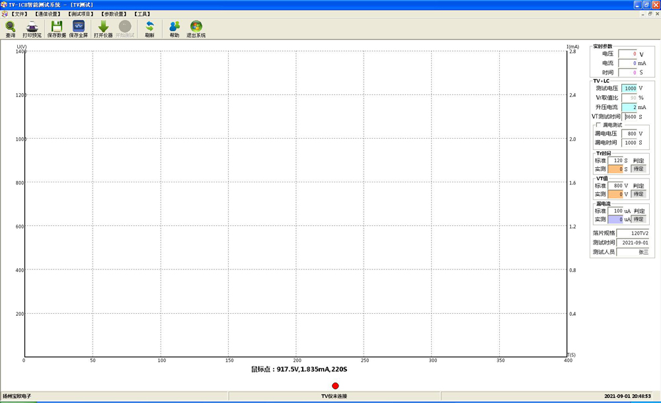Viewport: 661px width, 403px height.
Task: Enable the 漏电测试 (leakage test) checkbox
Action: coord(598,125)
